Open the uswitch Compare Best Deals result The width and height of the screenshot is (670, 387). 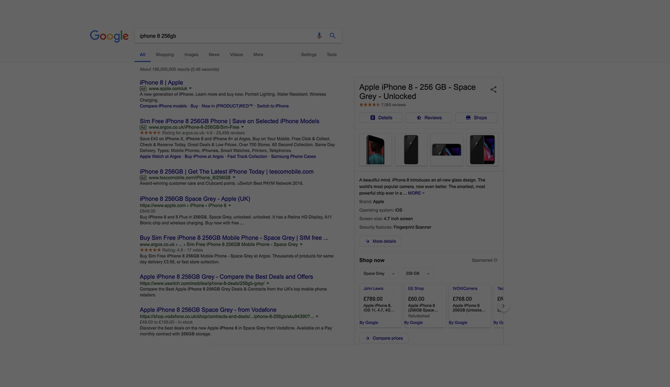click(226, 276)
